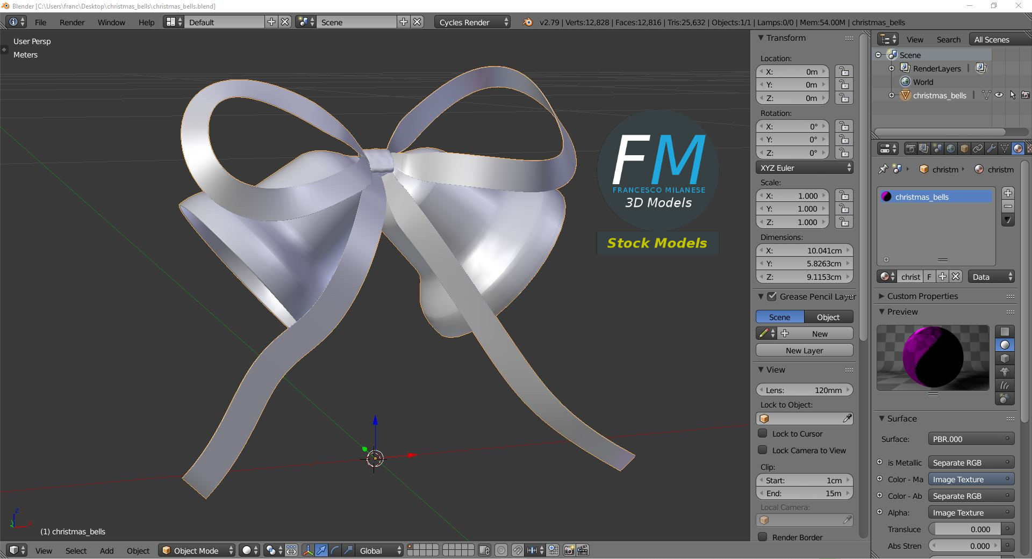1032x559 pixels.
Task: Open the Window menu
Action: [x=111, y=22]
